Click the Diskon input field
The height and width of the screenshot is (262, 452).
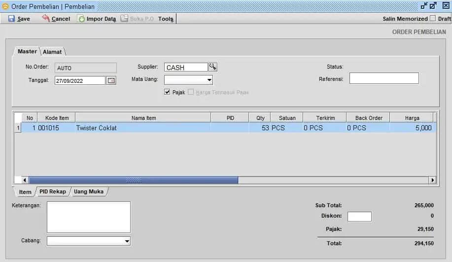359,217
